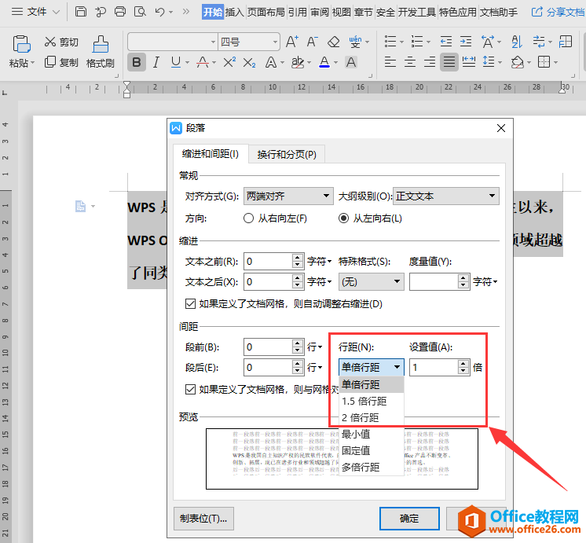Open 特殊格式 special format dropdown
The width and height of the screenshot is (586, 543).
(x=371, y=281)
